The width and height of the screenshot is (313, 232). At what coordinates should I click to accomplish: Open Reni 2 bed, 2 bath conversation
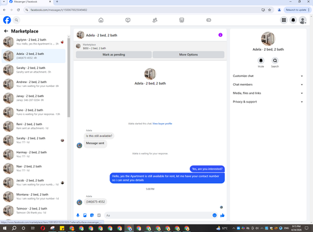(x=34, y=126)
